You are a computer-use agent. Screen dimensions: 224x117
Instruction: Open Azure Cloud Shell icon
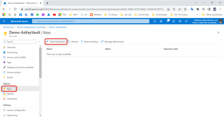coord(155,21)
